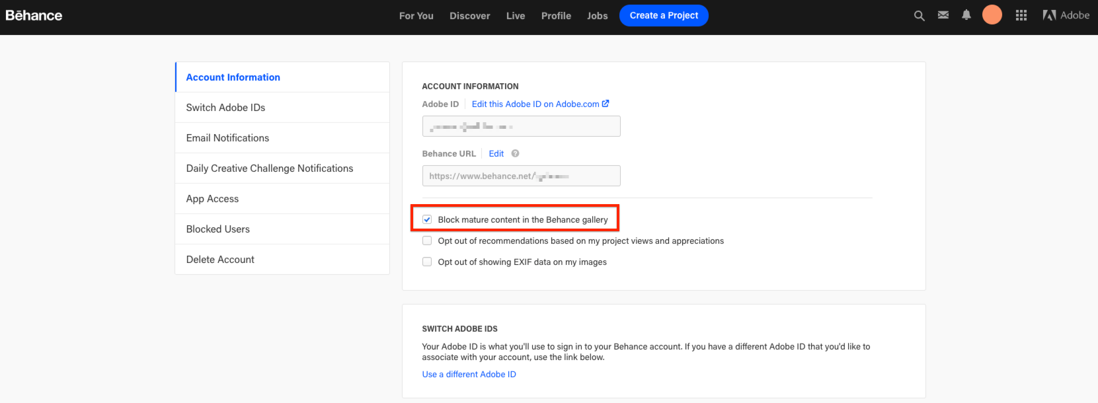1098x403 pixels.
Task: Follow Edit this Adobe ID on Adobe.com link
Action: pos(540,104)
